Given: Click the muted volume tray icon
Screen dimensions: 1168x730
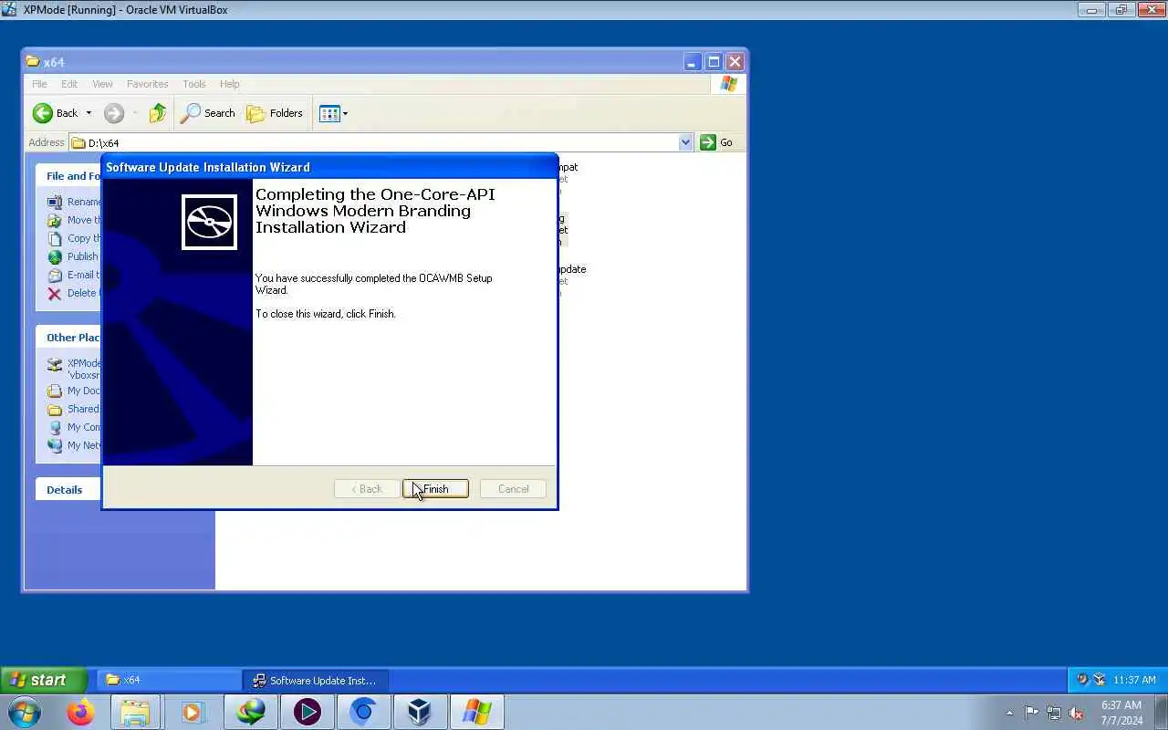Looking at the screenshot, I should 1077,713.
